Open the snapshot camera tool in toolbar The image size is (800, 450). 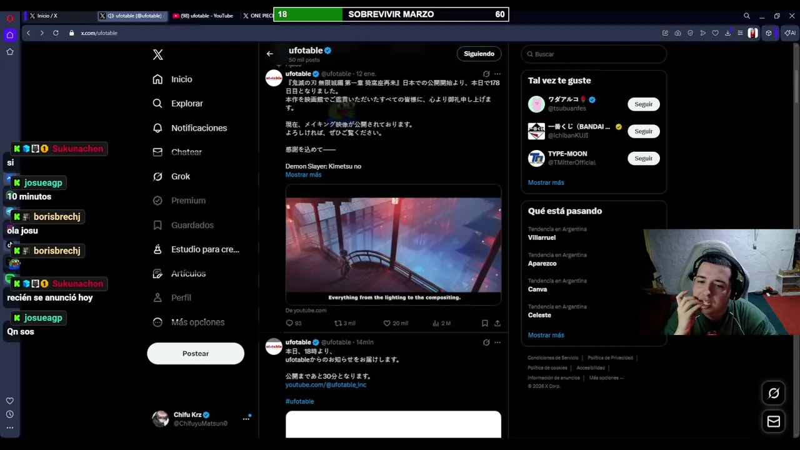click(x=677, y=33)
